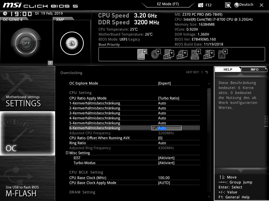Click the DDR Voltage 1.360V readout
269x201 pixels.
(192, 34)
